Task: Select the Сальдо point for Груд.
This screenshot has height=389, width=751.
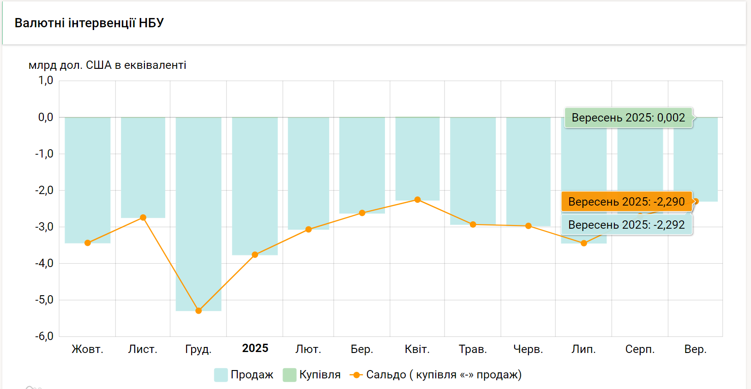Action: click(198, 310)
